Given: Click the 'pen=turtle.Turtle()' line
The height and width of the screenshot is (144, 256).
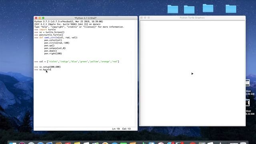Looking at the screenshot, I should [51, 35].
